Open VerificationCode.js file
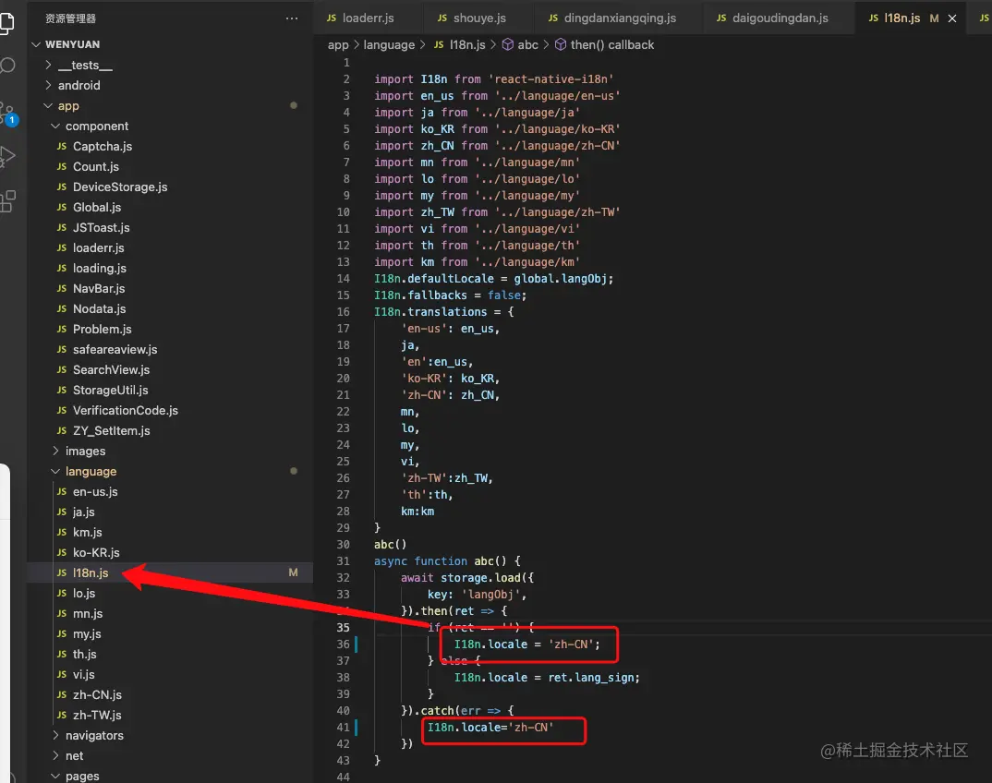The width and height of the screenshot is (992, 783). click(x=126, y=410)
